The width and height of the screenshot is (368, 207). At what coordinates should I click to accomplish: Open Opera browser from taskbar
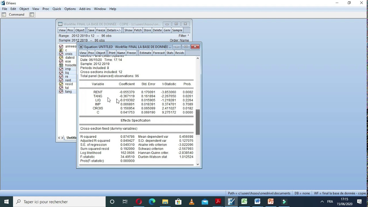139,202
